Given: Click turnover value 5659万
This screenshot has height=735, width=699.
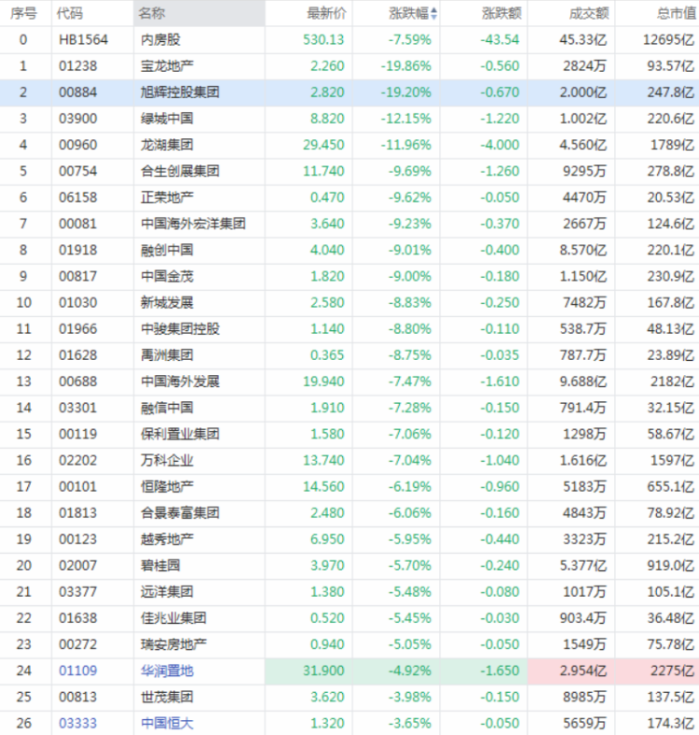Looking at the screenshot, I should click(x=584, y=723).
